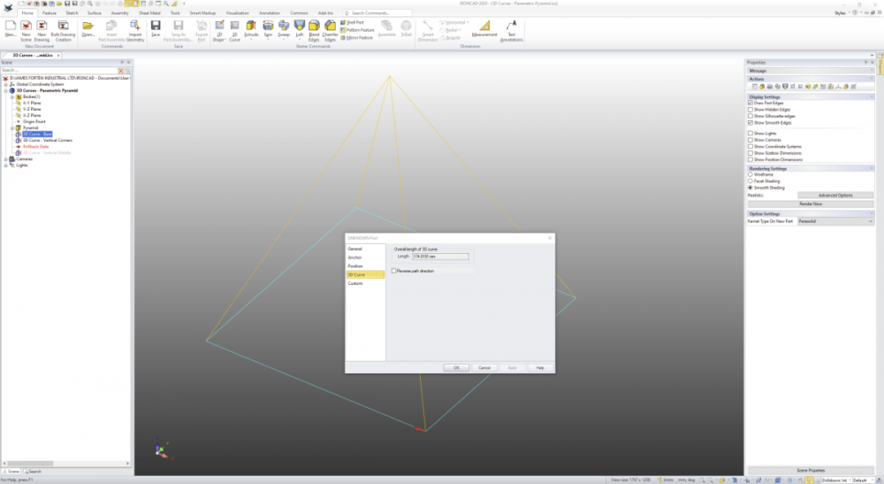
Task: Enable Show Lights checkbox
Action: point(751,133)
